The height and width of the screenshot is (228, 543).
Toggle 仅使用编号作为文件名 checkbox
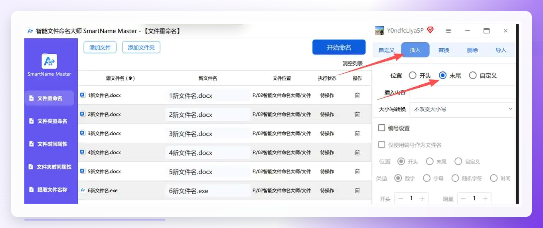tap(382, 145)
